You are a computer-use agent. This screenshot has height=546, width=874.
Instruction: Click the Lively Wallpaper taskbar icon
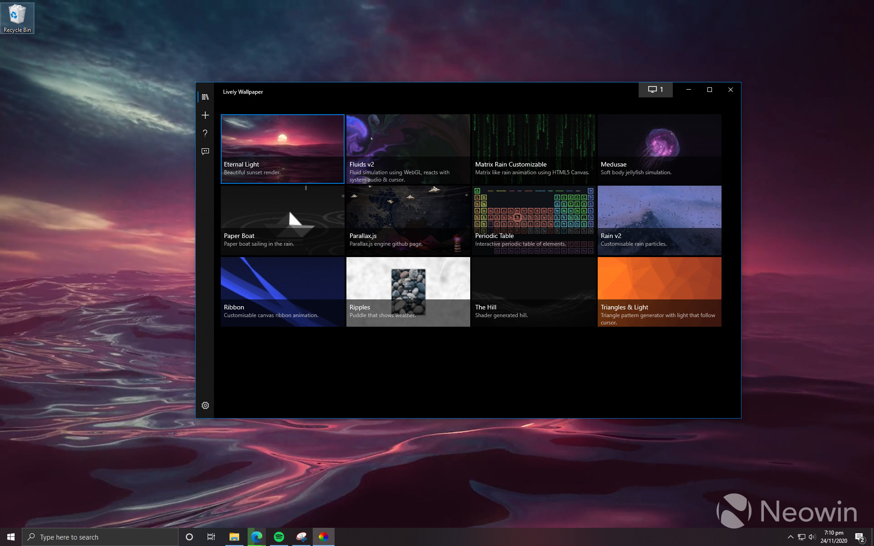tap(324, 537)
